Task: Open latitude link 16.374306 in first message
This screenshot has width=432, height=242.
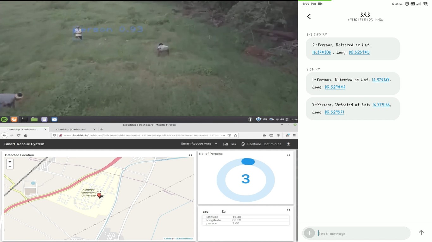Action: 321,52
